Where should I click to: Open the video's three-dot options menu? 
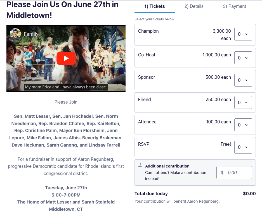tap(115, 34)
